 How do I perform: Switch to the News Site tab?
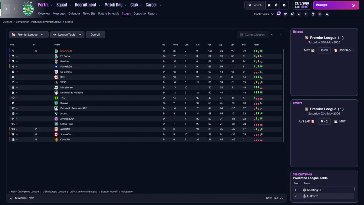pos(89,13)
